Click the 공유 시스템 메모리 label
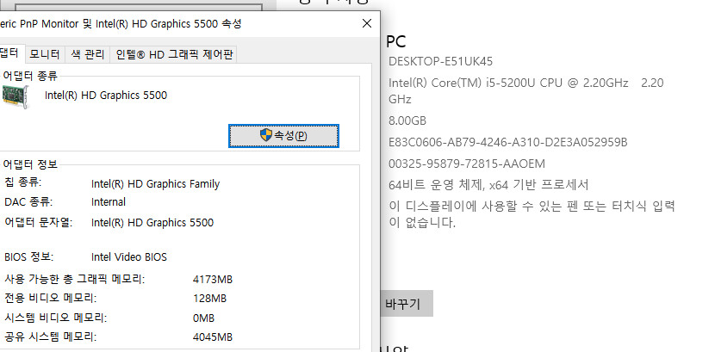Viewport: 715px width, 352px height. coord(50,337)
